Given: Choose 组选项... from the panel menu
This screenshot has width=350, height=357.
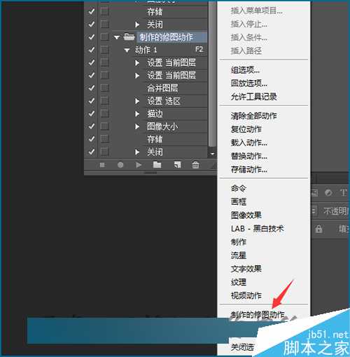Looking at the screenshot, I should (245, 70).
